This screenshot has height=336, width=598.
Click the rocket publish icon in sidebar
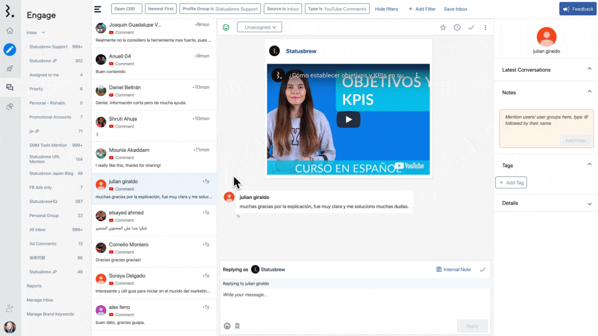(x=10, y=68)
